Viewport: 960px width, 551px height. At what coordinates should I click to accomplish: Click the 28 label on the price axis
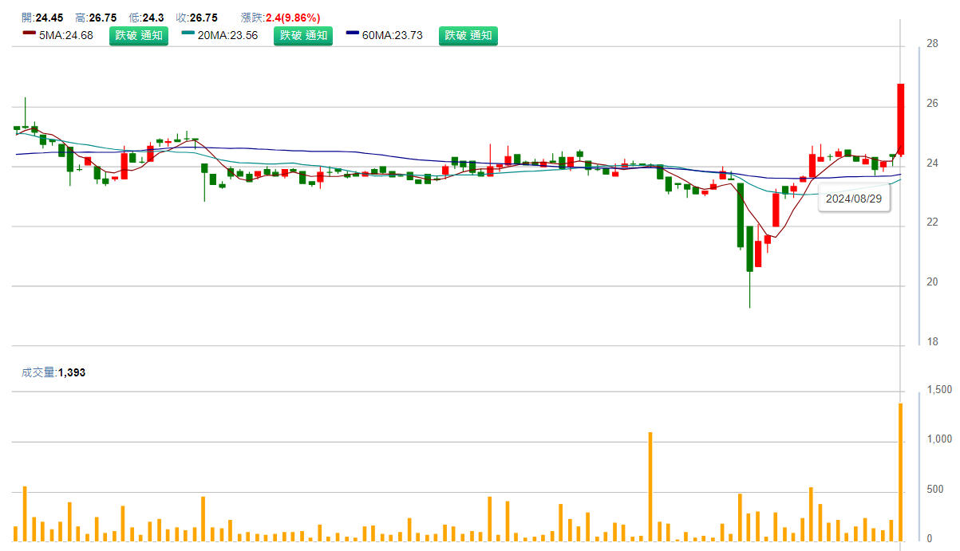tap(931, 44)
